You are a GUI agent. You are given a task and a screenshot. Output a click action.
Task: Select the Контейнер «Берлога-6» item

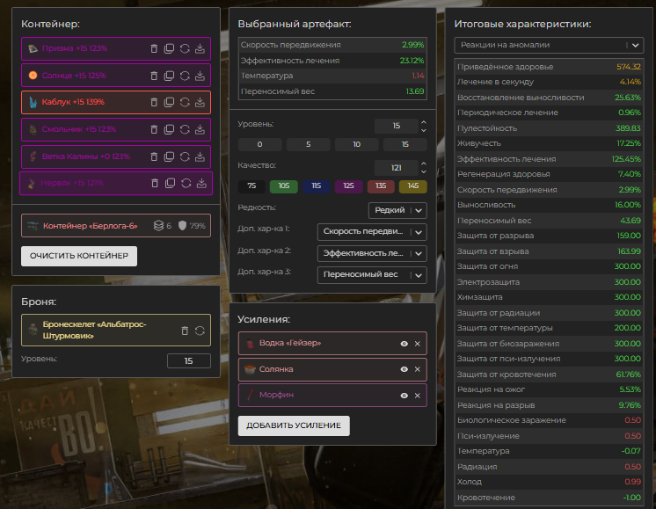coord(116,226)
